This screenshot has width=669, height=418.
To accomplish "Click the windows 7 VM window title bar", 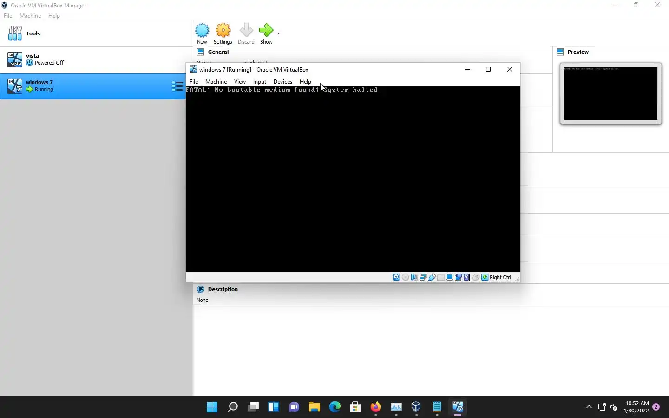I will 325,69.
